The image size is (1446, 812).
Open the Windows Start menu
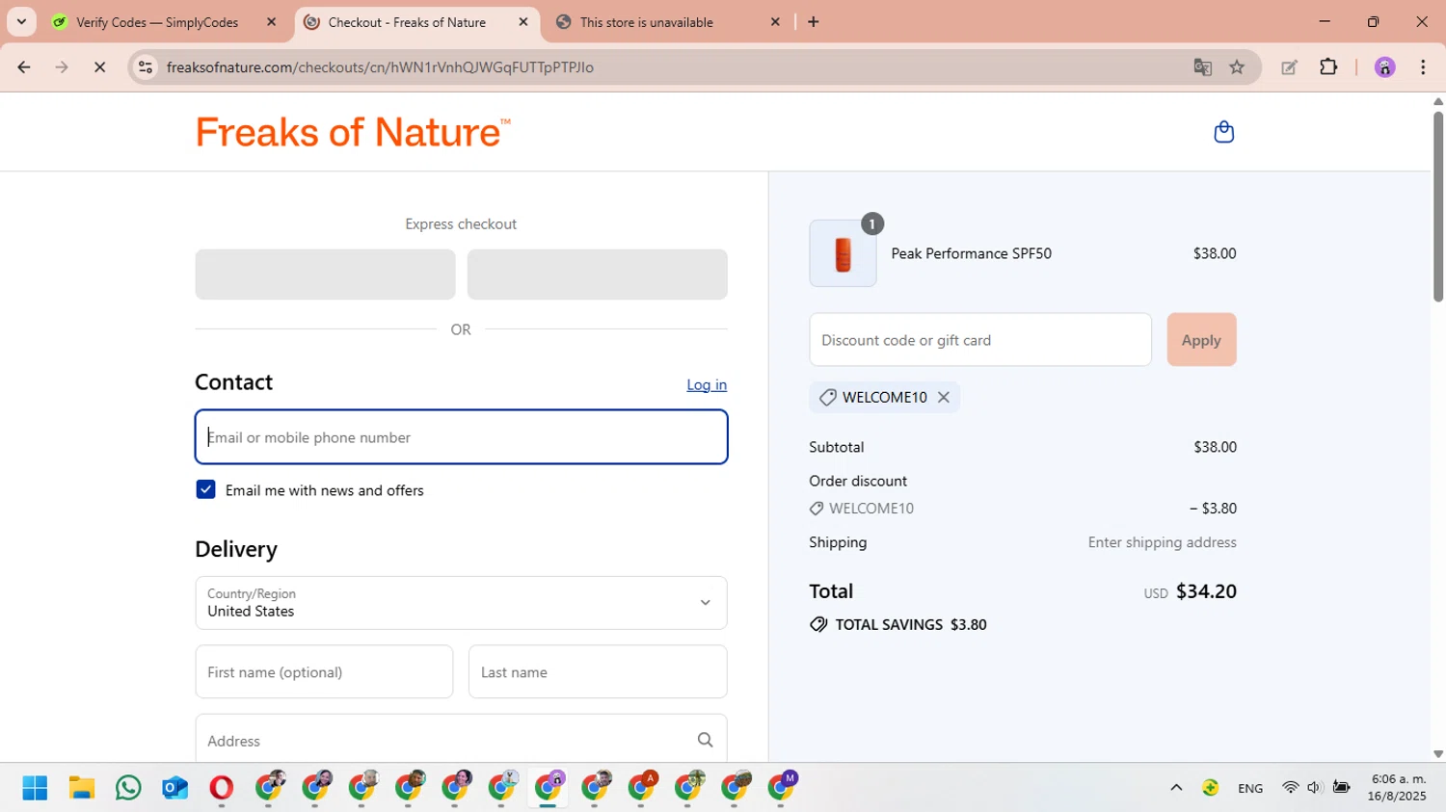[35, 788]
